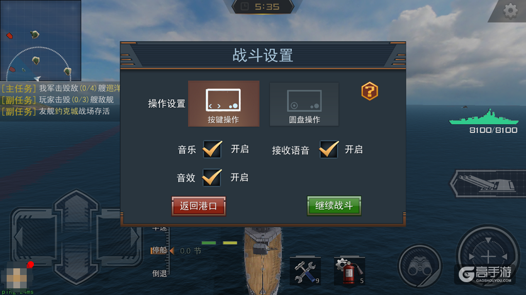Tap the crosshair fire control button
The width and height of the screenshot is (526, 295).
[488, 256]
